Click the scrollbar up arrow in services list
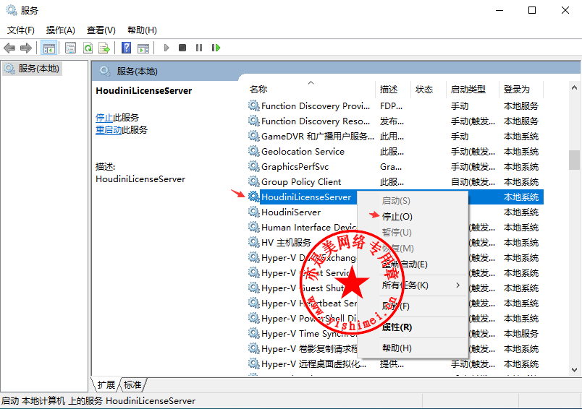Screen dimensions: 582x409 (x=574, y=88)
